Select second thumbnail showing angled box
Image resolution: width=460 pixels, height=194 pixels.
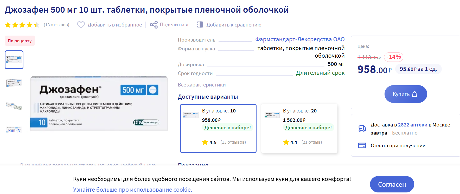coord(14,83)
